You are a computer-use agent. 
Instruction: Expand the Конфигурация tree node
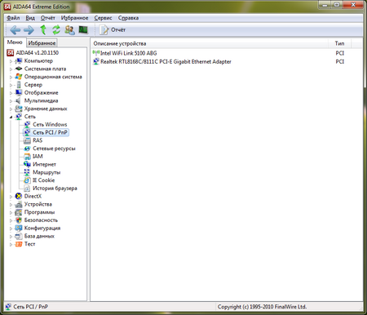pos(11,228)
